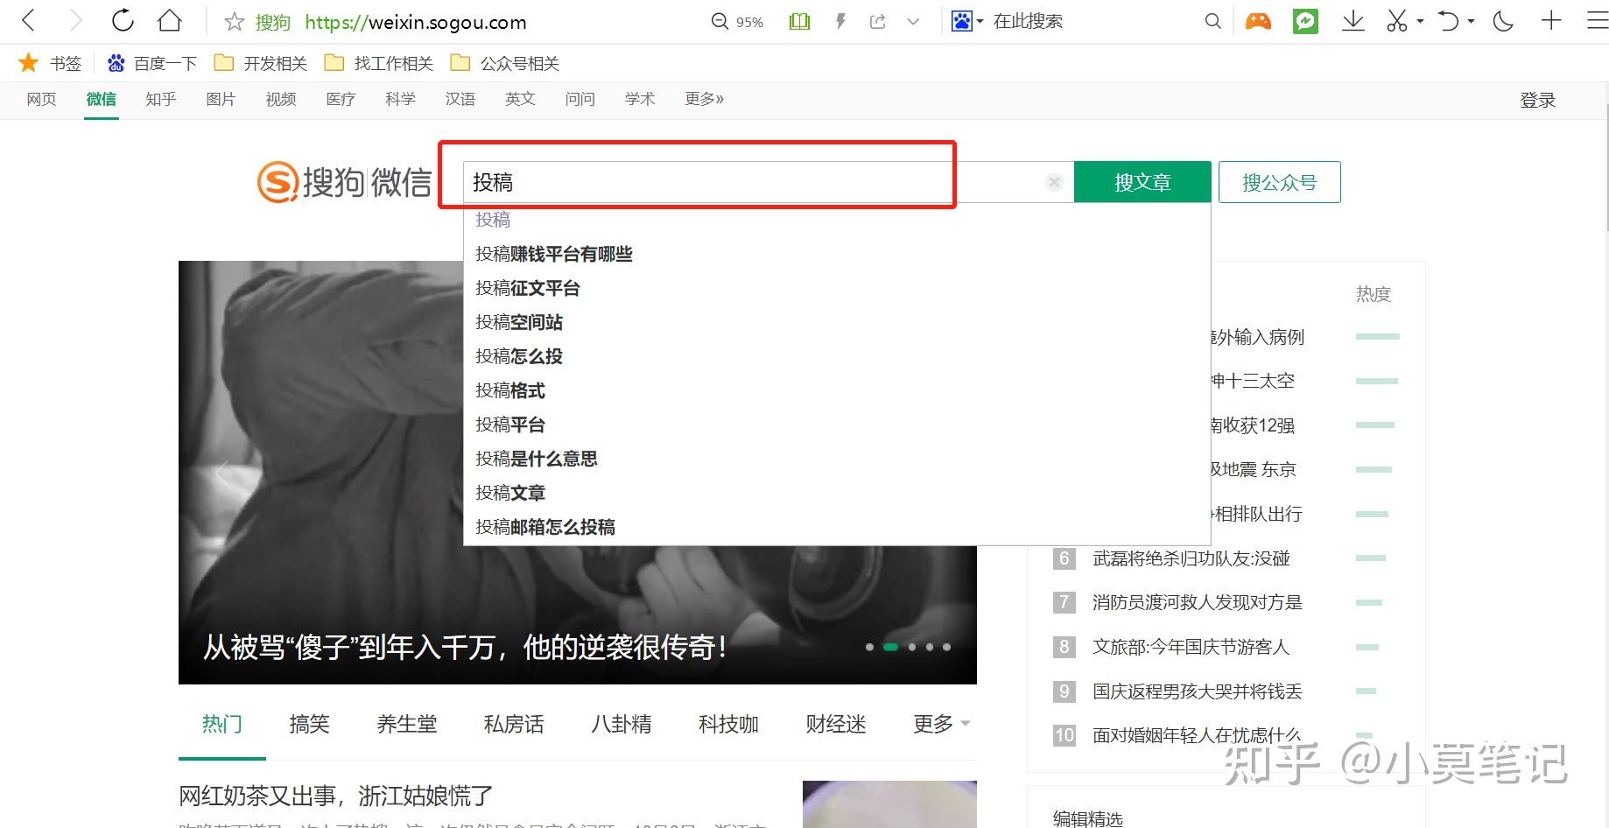1609x828 pixels.
Task: Expand the screenshot tool dropdown arrow
Action: [x=1420, y=21]
